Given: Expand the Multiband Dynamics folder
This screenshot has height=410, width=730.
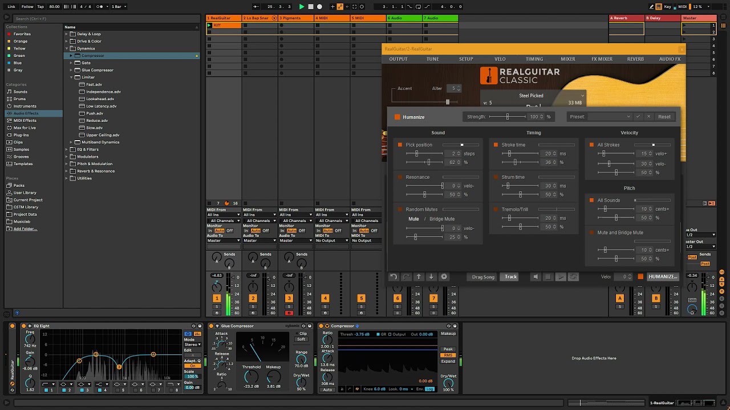Looking at the screenshot, I should click(71, 142).
